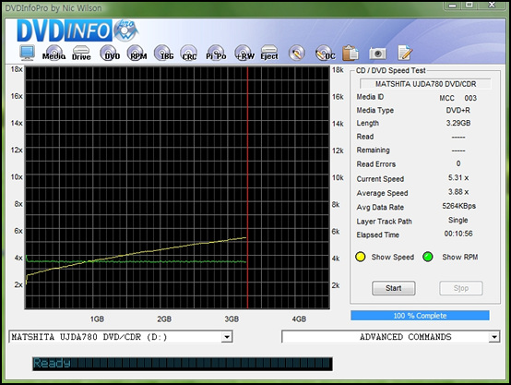This screenshot has height=385, width=511.
Task: Start the CD/DVD speed test
Action: (x=394, y=288)
